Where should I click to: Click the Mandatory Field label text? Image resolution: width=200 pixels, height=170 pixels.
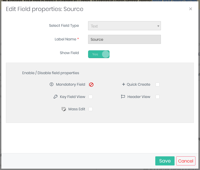point(70,84)
